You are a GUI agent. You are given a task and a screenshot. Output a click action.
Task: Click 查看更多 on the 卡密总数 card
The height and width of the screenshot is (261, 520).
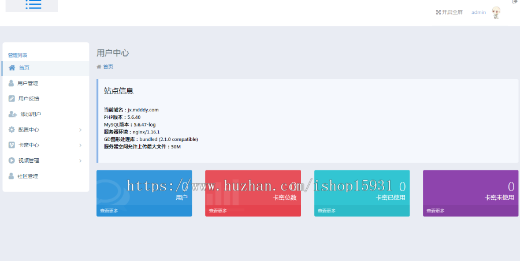tap(218, 211)
